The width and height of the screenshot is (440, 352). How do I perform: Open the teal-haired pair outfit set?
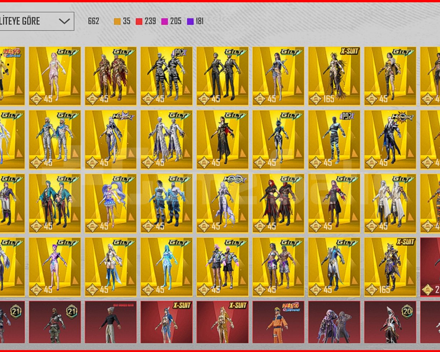click(55, 203)
